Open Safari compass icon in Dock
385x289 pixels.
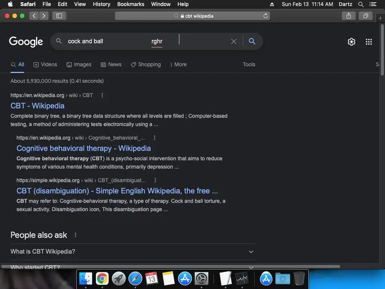pyautogui.click(x=135, y=279)
